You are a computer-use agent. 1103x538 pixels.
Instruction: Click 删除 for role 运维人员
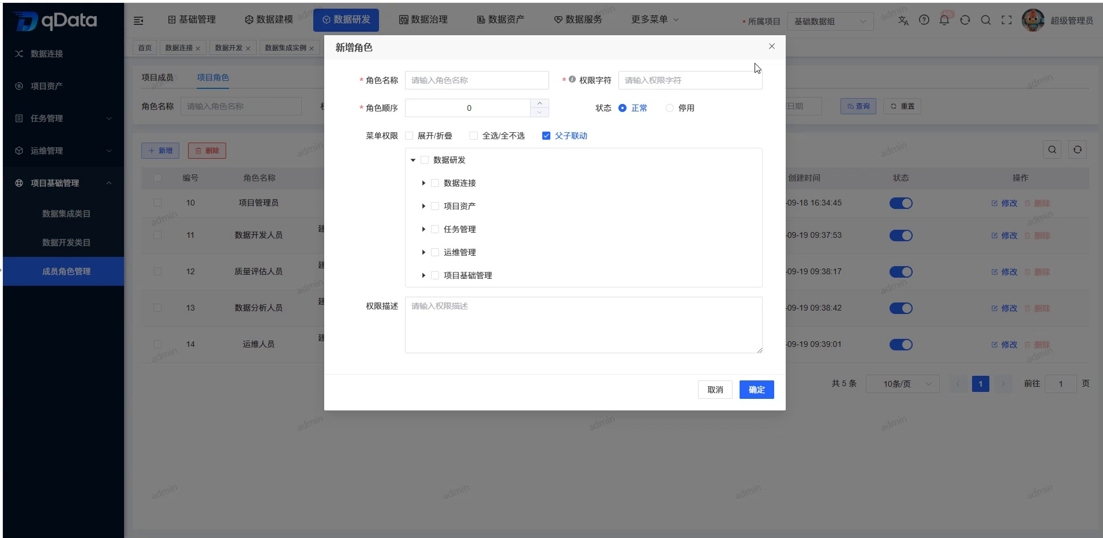(x=1037, y=345)
